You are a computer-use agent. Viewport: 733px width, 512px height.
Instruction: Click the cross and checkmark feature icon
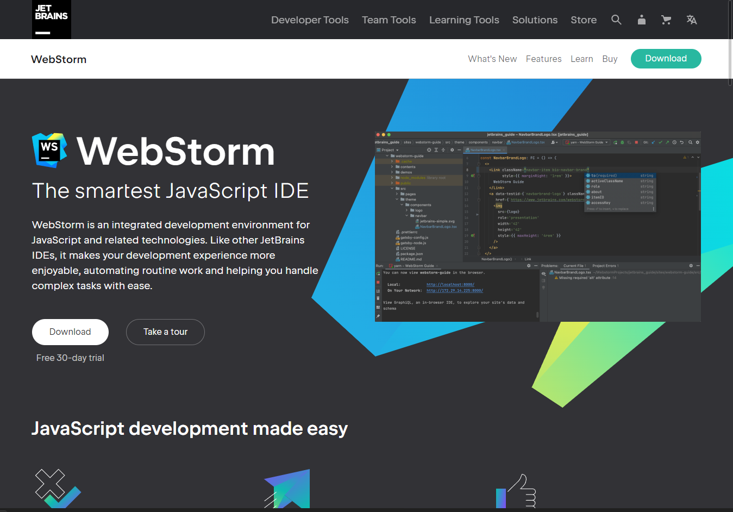pyautogui.click(x=58, y=489)
